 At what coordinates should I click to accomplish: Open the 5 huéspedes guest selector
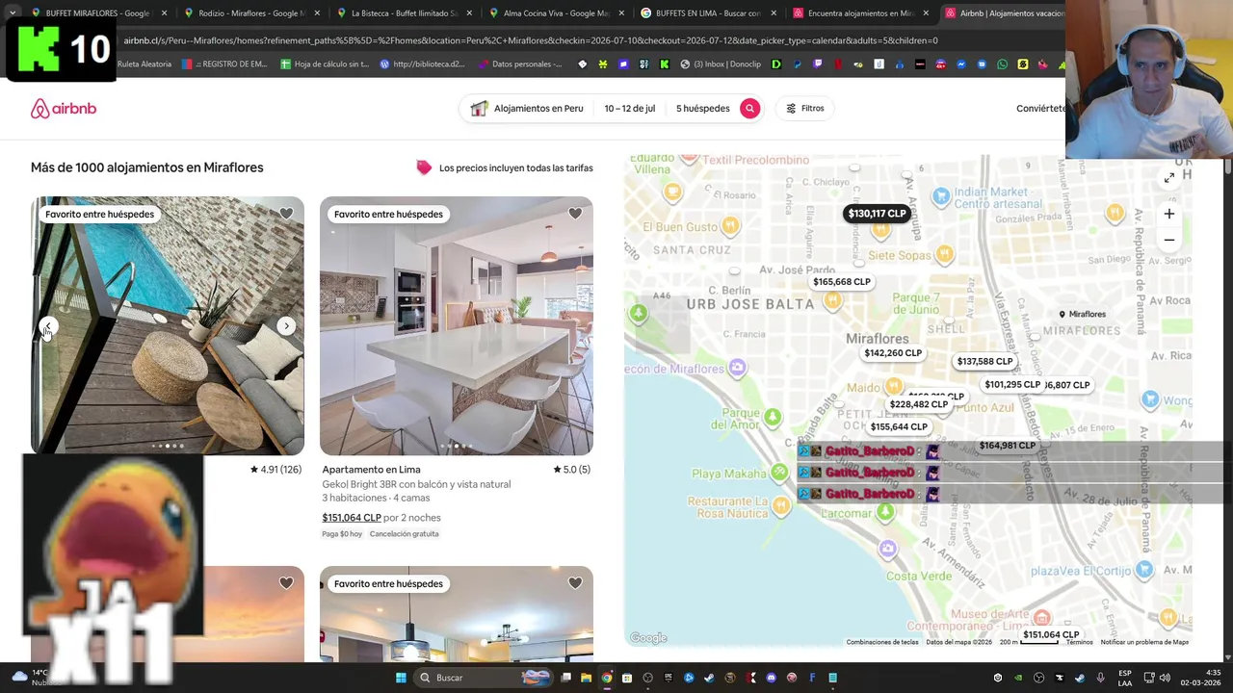[702, 109]
